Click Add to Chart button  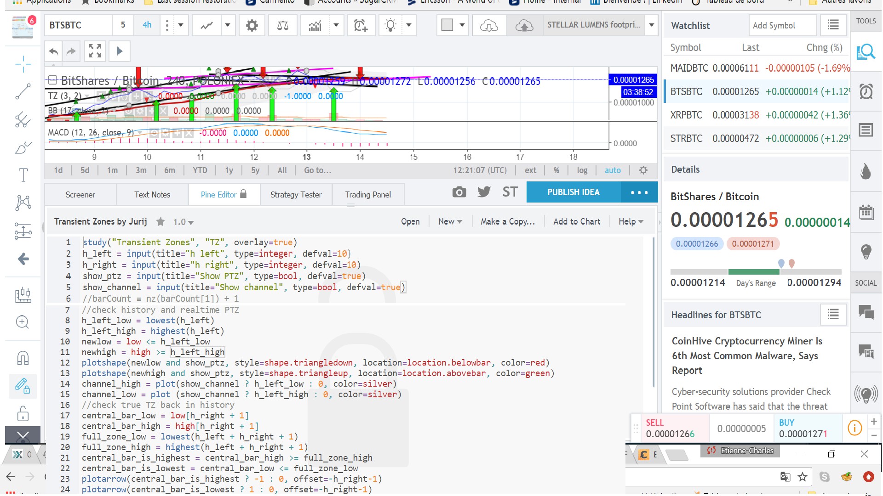pos(576,222)
